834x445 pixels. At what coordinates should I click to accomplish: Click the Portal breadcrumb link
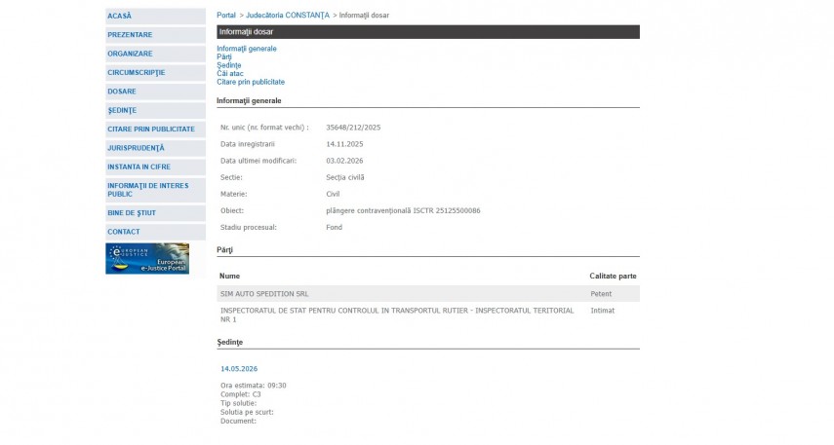click(x=226, y=16)
